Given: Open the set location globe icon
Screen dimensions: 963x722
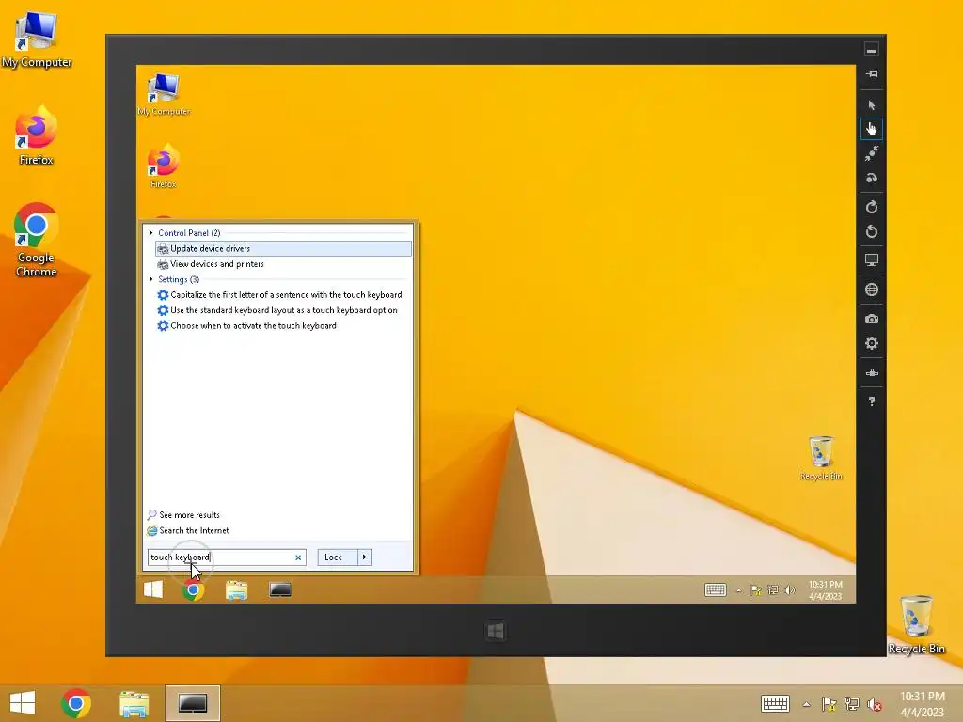Looking at the screenshot, I should tap(872, 290).
